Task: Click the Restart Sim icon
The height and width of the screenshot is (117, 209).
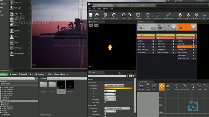Action: (105, 15)
